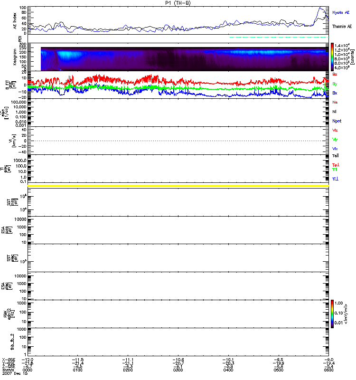Select the Kyoto AE legend label
The width and height of the screenshot is (356, 380).
pyautogui.click(x=341, y=12)
